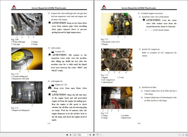Image resolution: width=188 pixels, height=137 pixels.
Task: Click the 'Install the air filter' step text
Action: click(149, 87)
